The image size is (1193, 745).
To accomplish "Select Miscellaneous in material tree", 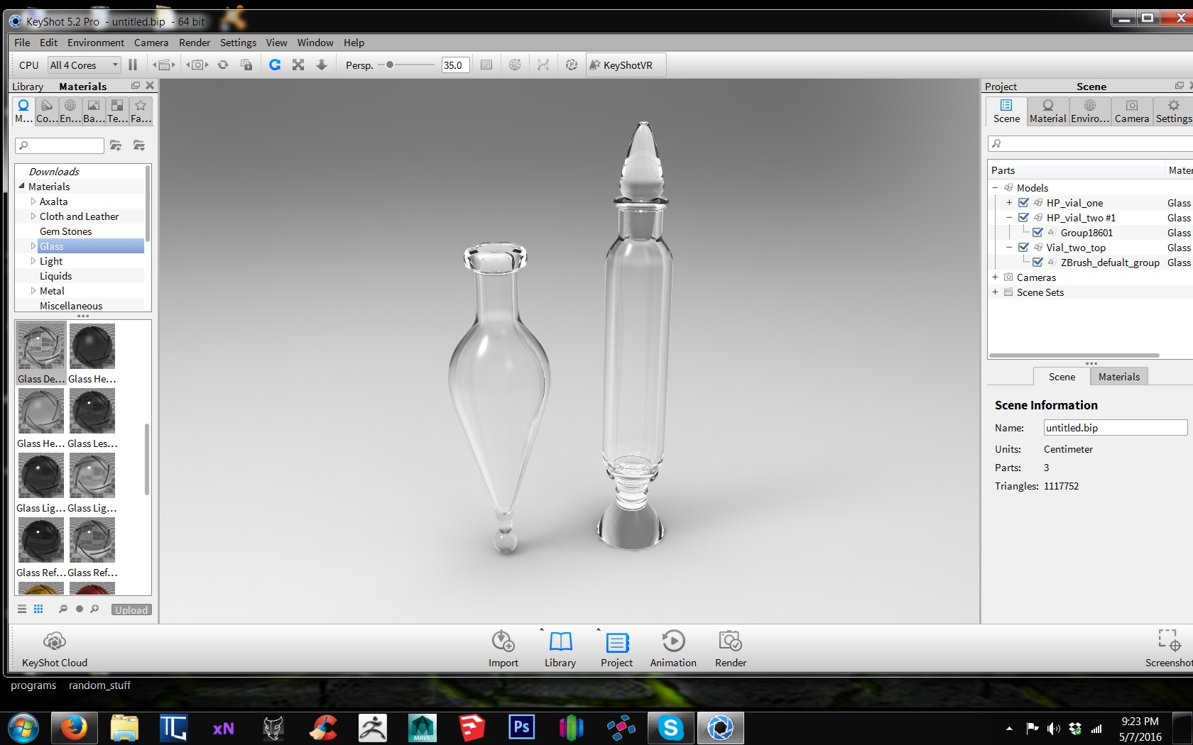I will tap(71, 306).
